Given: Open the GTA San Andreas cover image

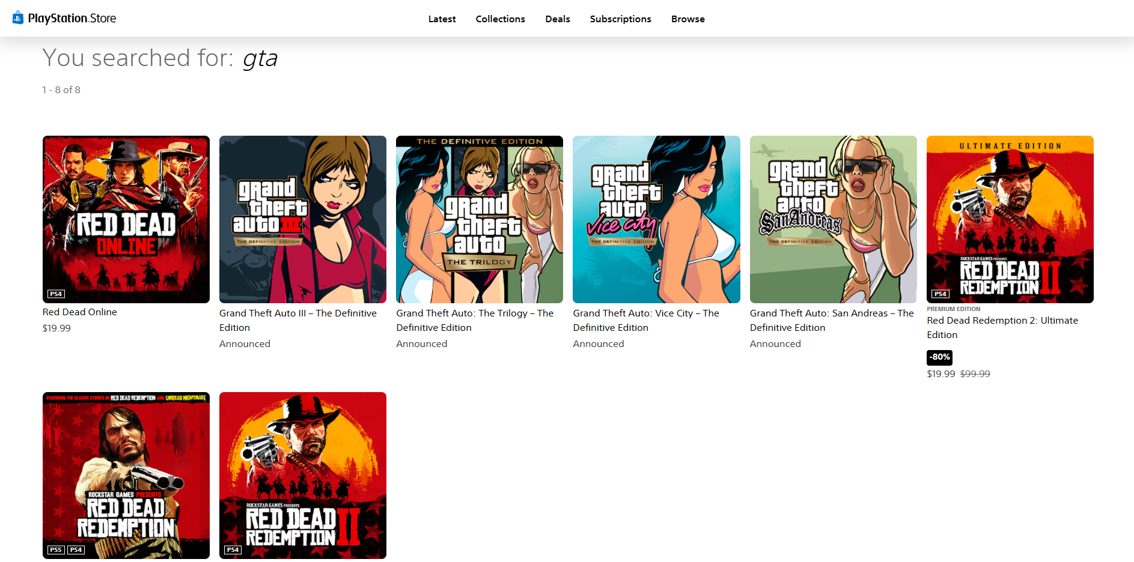Looking at the screenshot, I should [x=834, y=219].
